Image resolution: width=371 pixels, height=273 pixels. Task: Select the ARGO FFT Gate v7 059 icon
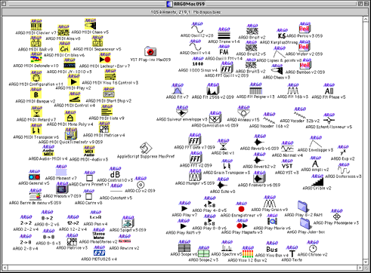click(195, 139)
